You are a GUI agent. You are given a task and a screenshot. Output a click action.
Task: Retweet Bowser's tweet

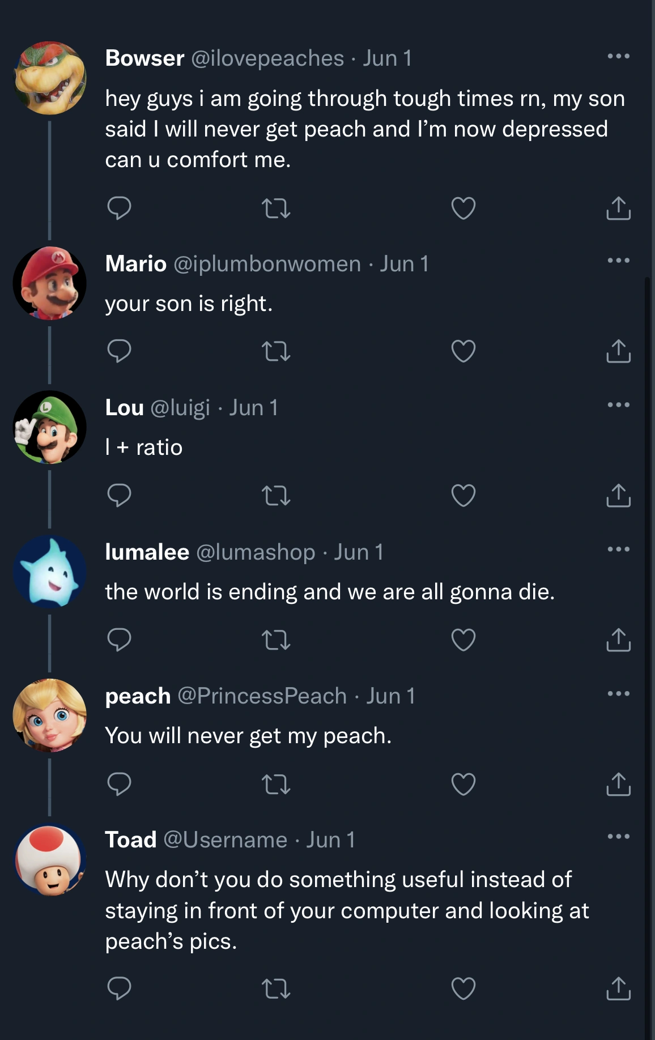(x=277, y=208)
